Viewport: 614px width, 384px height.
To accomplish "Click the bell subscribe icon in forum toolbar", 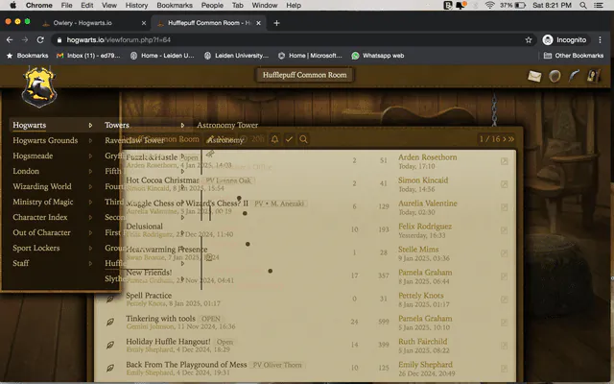I will [275, 139].
